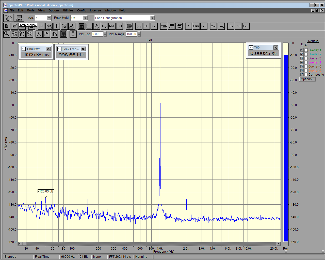Screen dimensions: 325x260
Task: Close the Total Pwr readout window
Action: tap(48, 49)
